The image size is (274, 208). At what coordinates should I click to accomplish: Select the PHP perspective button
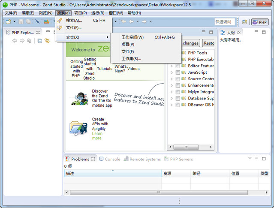pos(260,22)
